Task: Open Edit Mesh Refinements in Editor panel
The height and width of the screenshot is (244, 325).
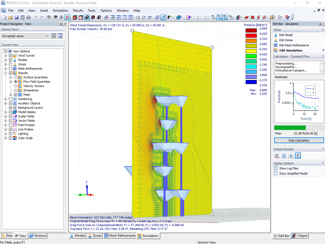Action: click(294, 45)
